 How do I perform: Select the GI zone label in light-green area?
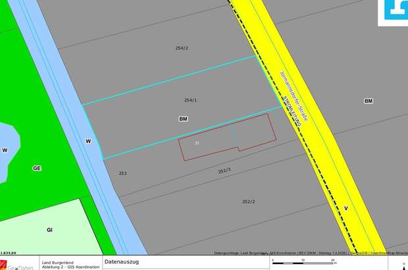pos(49,230)
